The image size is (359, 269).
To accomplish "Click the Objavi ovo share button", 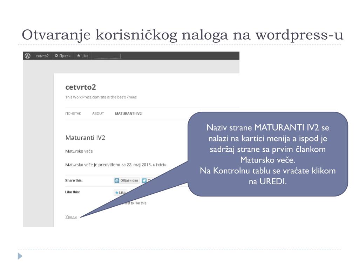I will (x=127, y=180).
